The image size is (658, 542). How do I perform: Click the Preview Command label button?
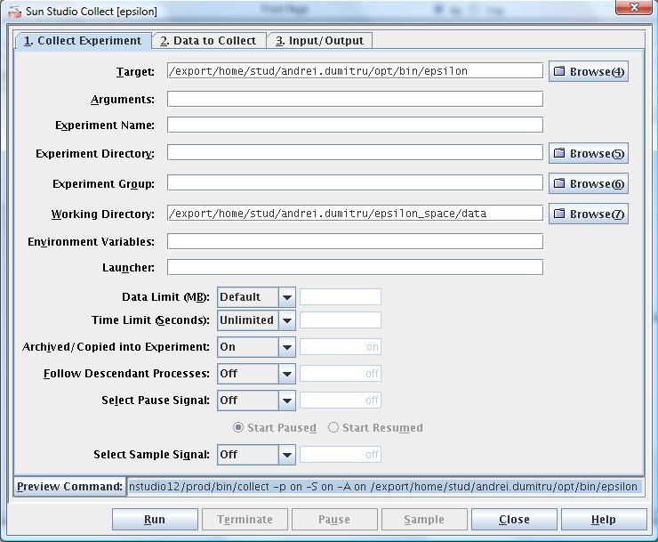click(x=69, y=487)
